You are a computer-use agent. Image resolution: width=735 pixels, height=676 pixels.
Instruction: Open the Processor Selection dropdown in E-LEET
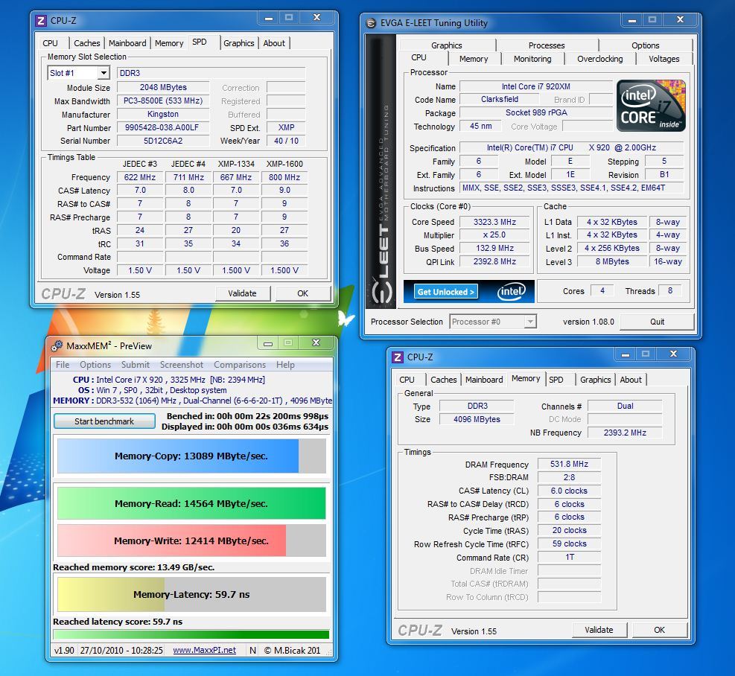[x=530, y=322]
